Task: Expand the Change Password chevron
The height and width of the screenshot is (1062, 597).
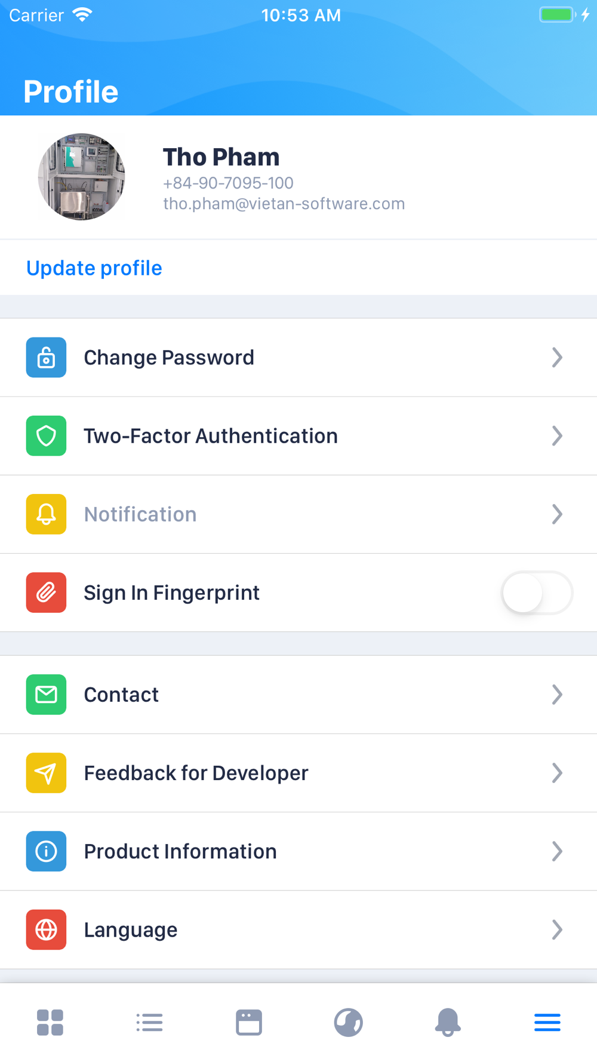Action: coord(557,357)
